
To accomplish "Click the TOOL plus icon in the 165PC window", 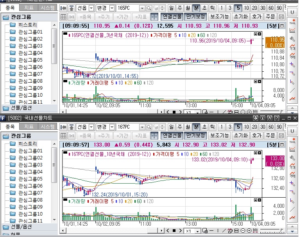I will 292,21.
